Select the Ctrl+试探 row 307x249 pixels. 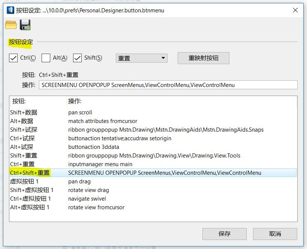pyautogui.click(x=153, y=138)
